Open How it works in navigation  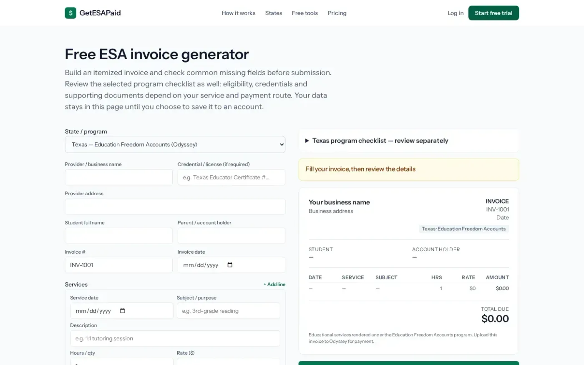239,13
